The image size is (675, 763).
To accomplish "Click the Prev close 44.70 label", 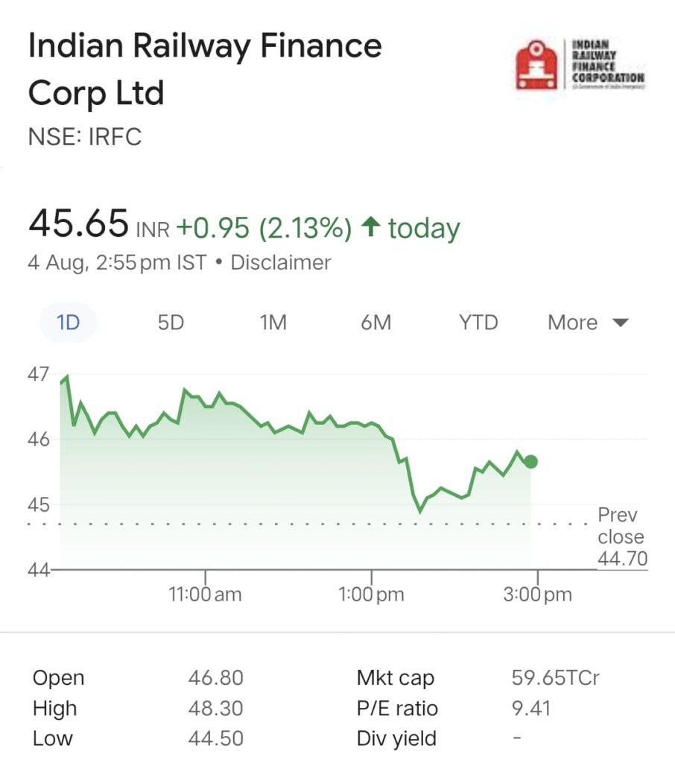I will point(622,536).
